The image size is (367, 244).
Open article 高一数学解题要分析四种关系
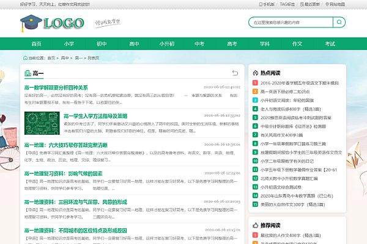(x=56, y=87)
